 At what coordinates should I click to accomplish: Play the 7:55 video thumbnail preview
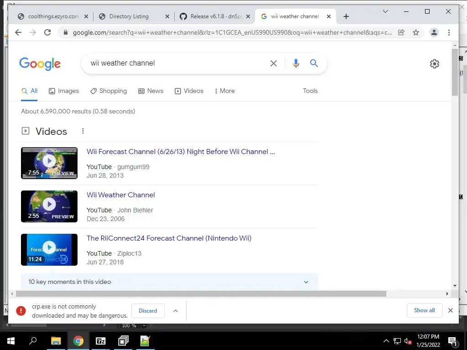click(49, 163)
